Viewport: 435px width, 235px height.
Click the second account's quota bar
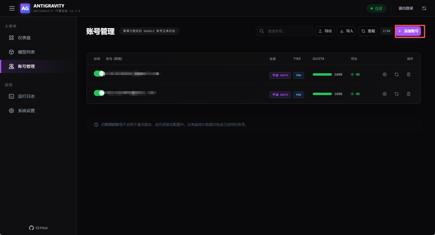click(322, 94)
